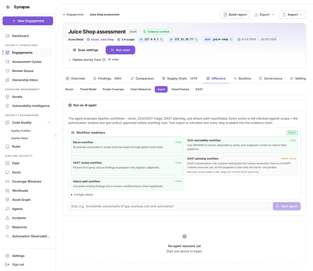Switch to the Comparison tab

tap(142, 79)
